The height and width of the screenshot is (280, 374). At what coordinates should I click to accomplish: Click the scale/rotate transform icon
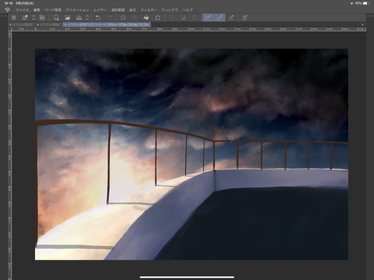tap(158, 18)
